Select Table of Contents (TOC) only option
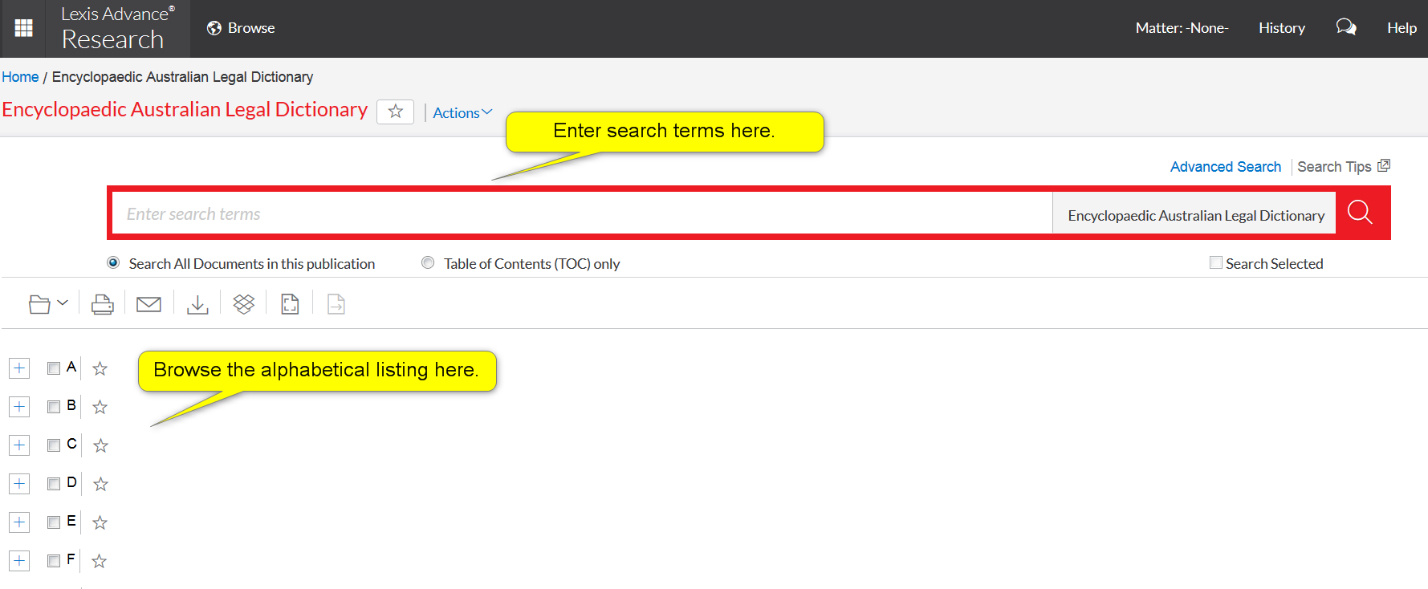The height and width of the screenshot is (589, 1428). click(x=428, y=262)
